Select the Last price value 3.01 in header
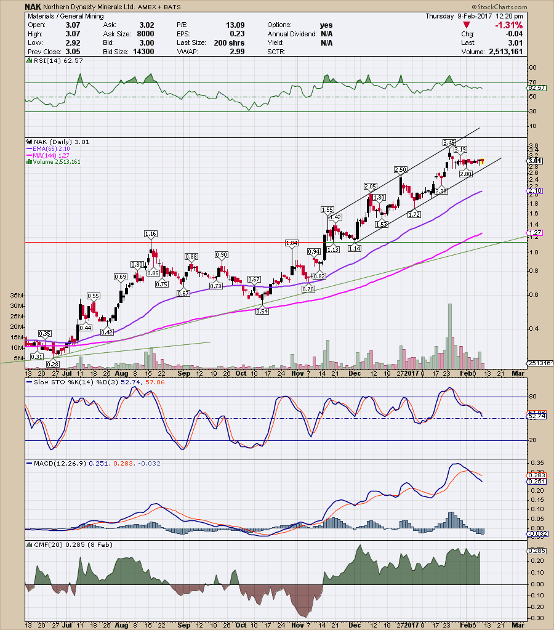554x630 pixels. pos(515,43)
